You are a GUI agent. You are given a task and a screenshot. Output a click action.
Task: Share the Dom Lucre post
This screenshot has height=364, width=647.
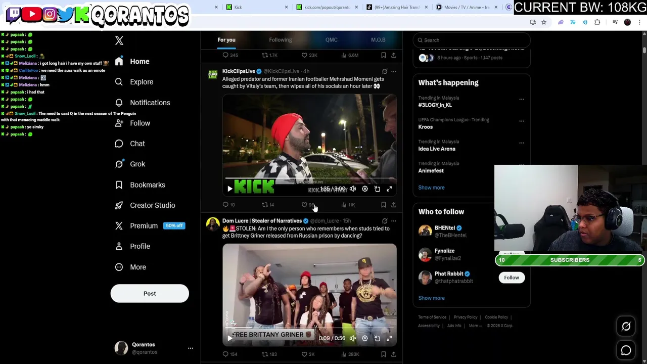394,354
